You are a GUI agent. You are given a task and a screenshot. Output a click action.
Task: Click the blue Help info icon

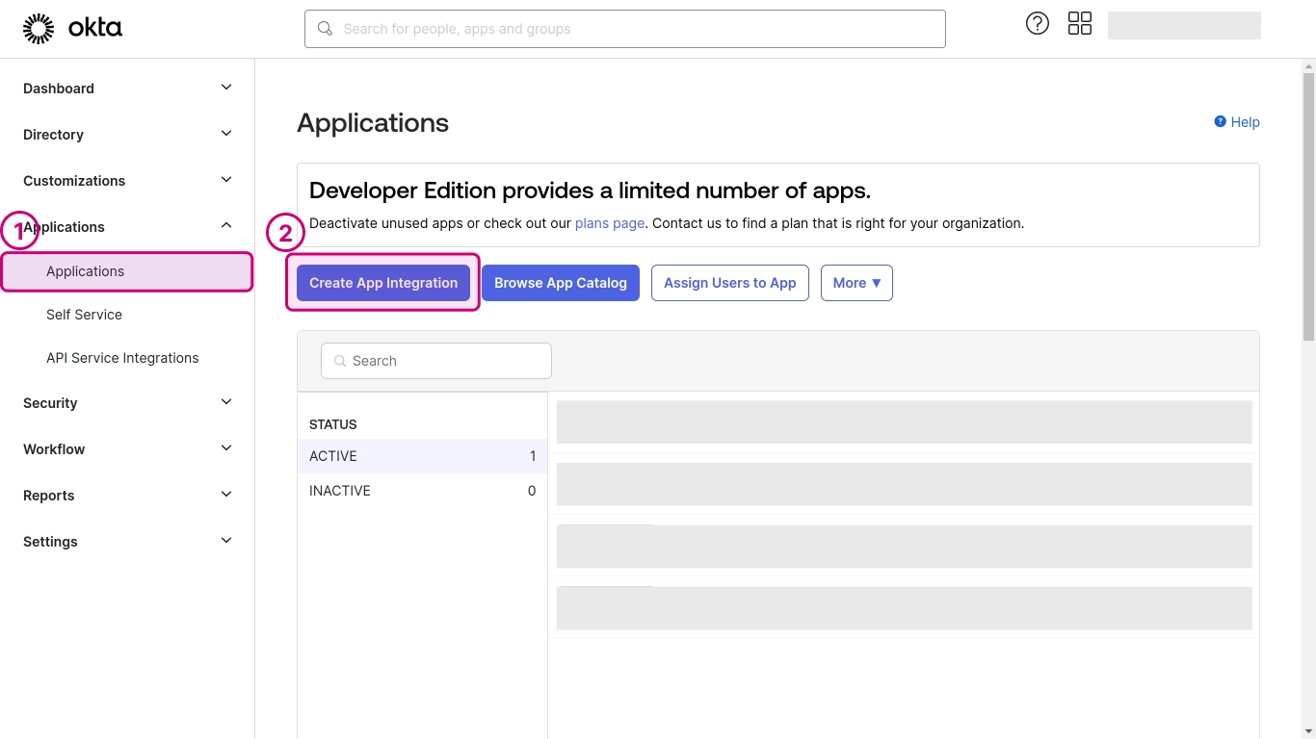[1220, 122]
